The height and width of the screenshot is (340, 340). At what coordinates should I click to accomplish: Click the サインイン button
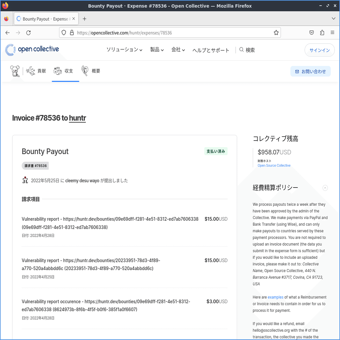tap(319, 50)
